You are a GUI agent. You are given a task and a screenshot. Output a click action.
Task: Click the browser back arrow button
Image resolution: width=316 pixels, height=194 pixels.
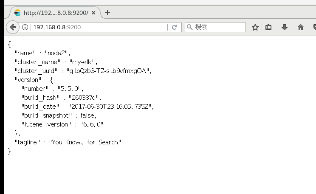pos(13,27)
